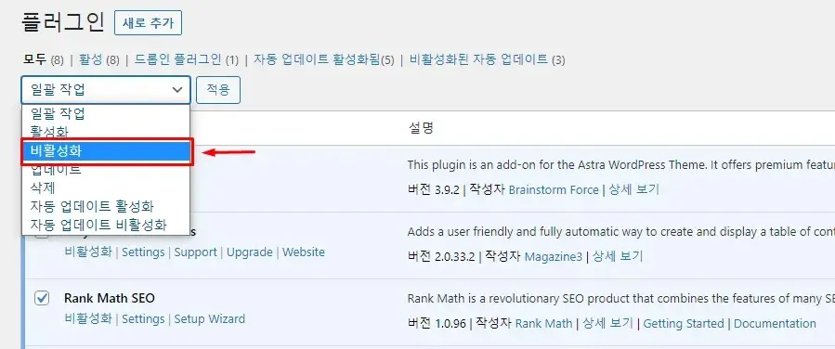Viewport: 835px width, 349px height.
Task: Click the Rank Math SEO plugin name
Action: coord(110,299)
